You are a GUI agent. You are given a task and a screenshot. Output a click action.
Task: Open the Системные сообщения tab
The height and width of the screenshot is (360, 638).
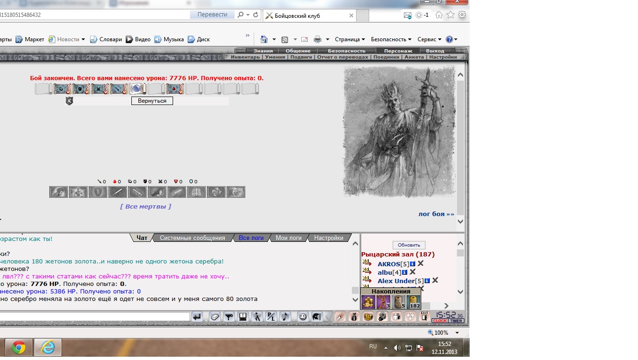(x=192, y=238)
